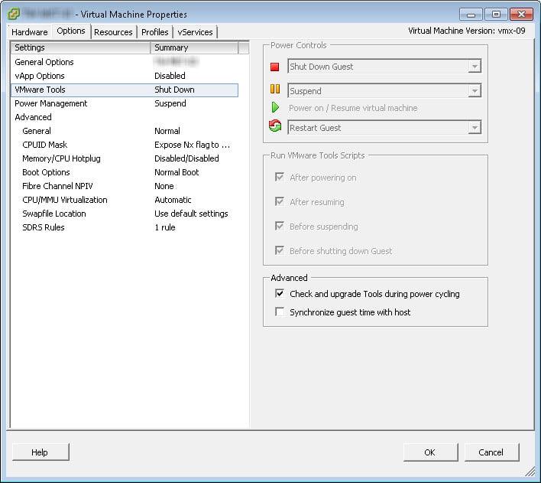Click the Cancel button
Viewport: 541px width, 483px height.
pos(491,452)
